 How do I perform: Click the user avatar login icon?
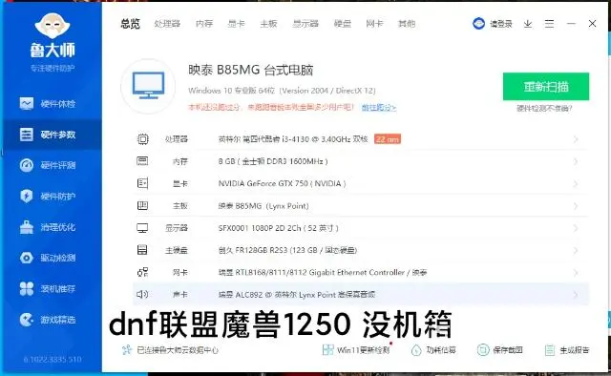479,24
